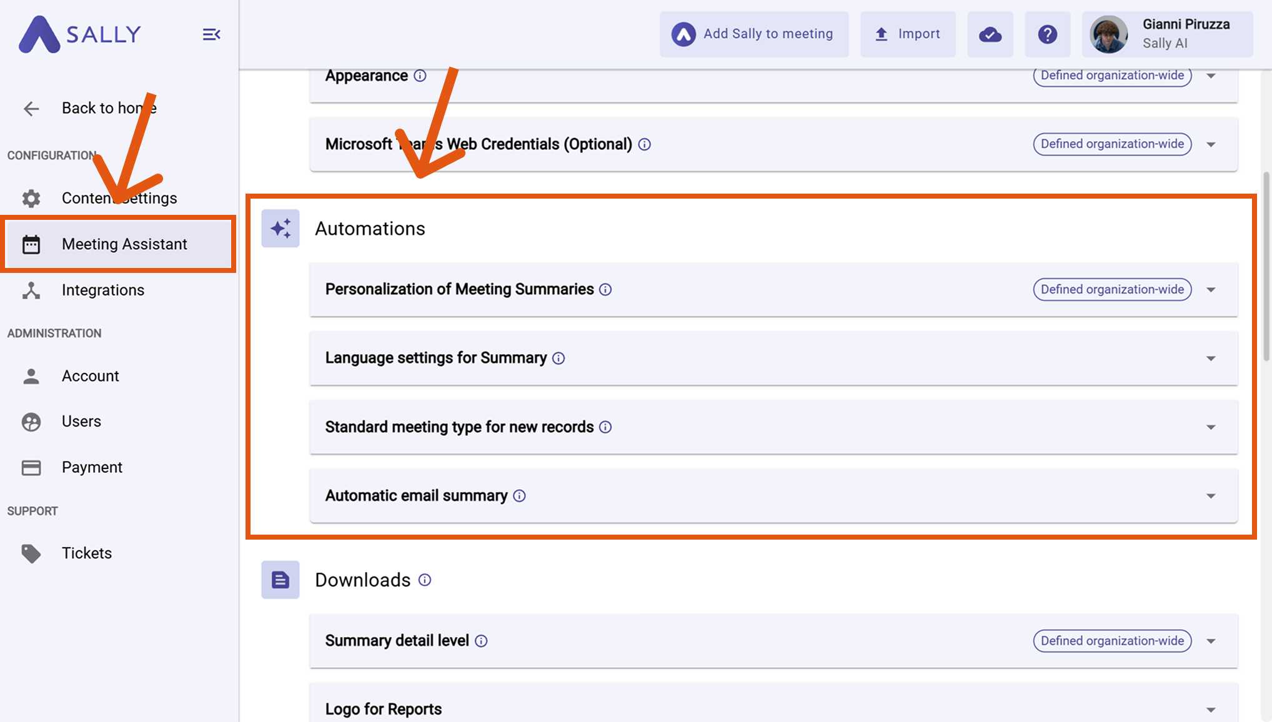View info tooltip for Automatic email summary

pyautogui.click(x=519, y=495)
